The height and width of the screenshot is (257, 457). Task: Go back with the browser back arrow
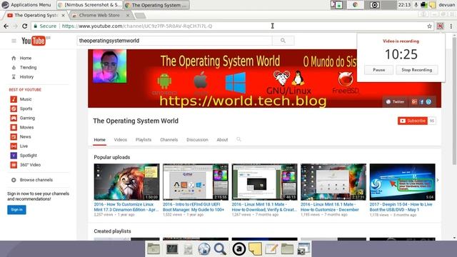(x=6, y=26)
